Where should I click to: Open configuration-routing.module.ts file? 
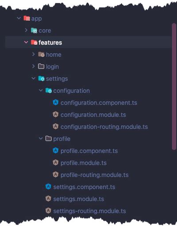104,127
